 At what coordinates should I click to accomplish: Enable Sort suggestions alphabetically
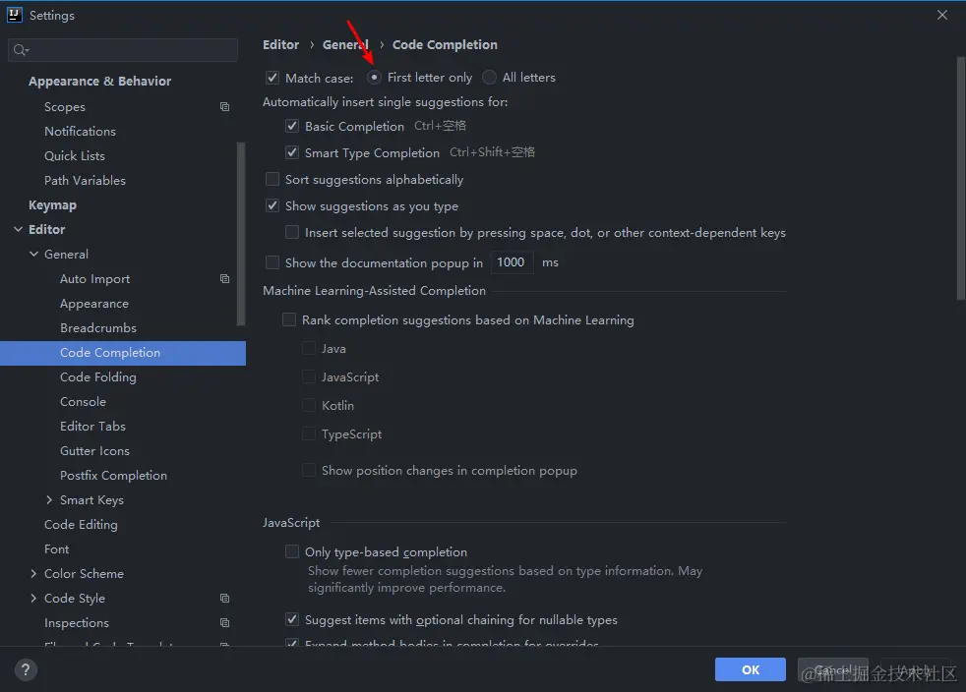272,179
